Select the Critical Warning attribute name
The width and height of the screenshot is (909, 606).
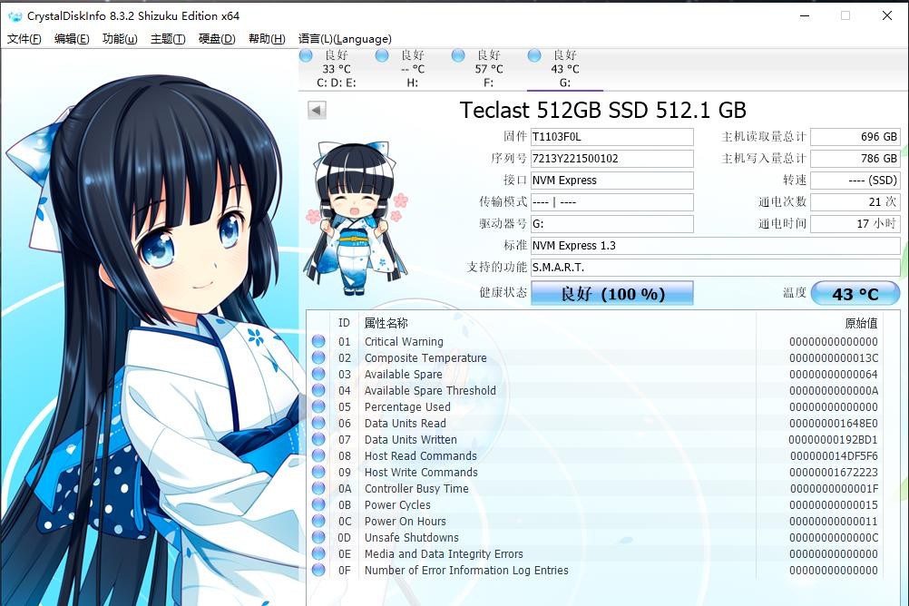(x=404, y=342)
